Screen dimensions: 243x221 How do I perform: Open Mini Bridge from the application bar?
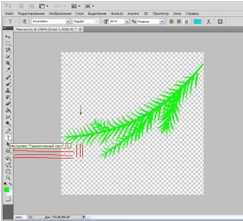32,6
